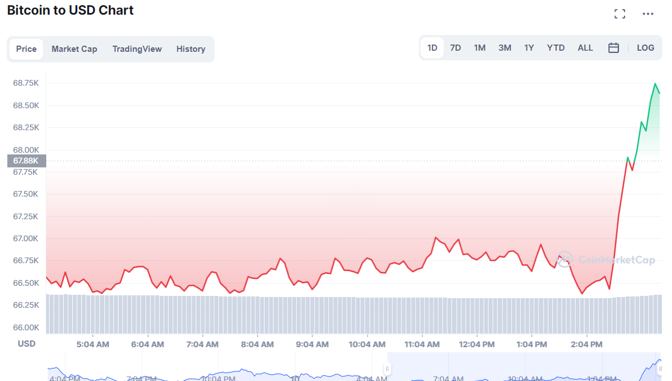Click the green price peak on chart
The height and width of the screenshot is (381, 672).
pos(655,84)
